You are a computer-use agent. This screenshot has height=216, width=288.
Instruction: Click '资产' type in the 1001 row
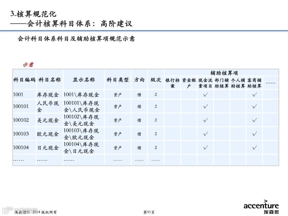[x=118, y=95]
